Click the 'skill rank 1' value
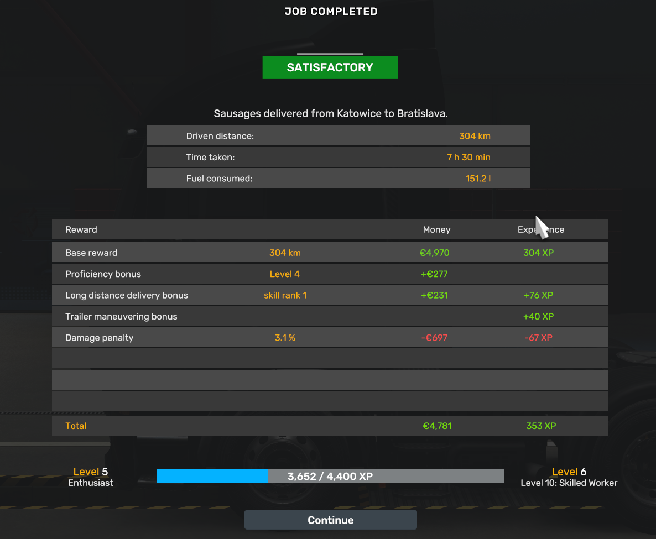The width and height of the screenshot is (656, 539). 285,295
